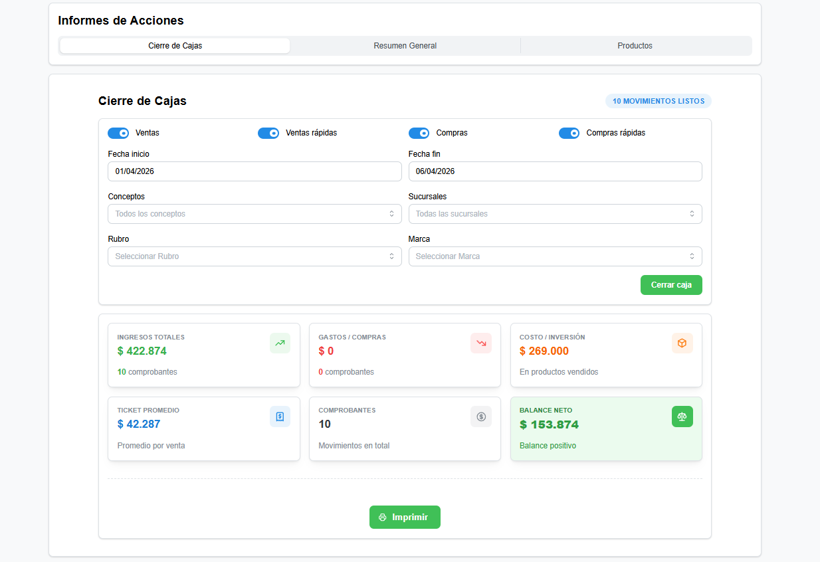Click the trending-down icon in Gastos / Compras card
The width and height of the screenshot is (820, 562).
[x=481, y=343]
